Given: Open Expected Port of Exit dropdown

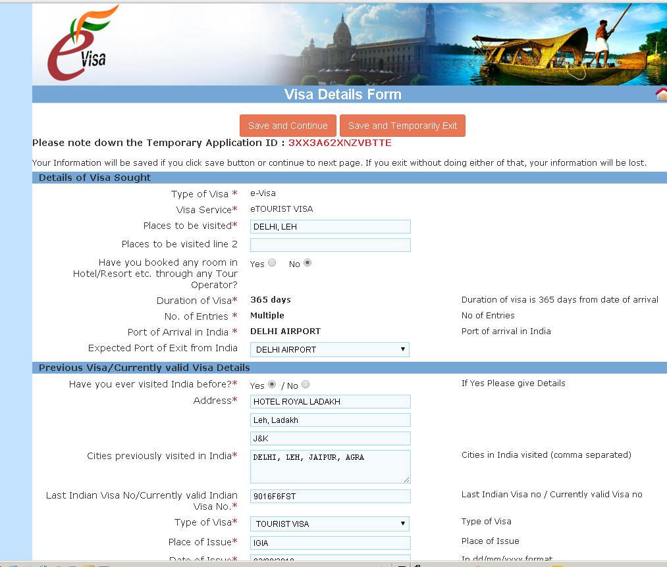Looking at the screenshot, I should [330, 349].
